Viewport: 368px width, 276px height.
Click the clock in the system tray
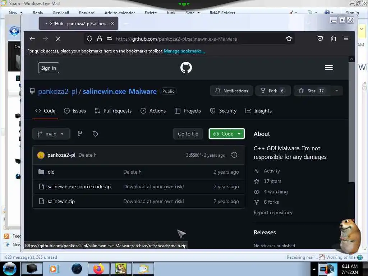(349, 269)
